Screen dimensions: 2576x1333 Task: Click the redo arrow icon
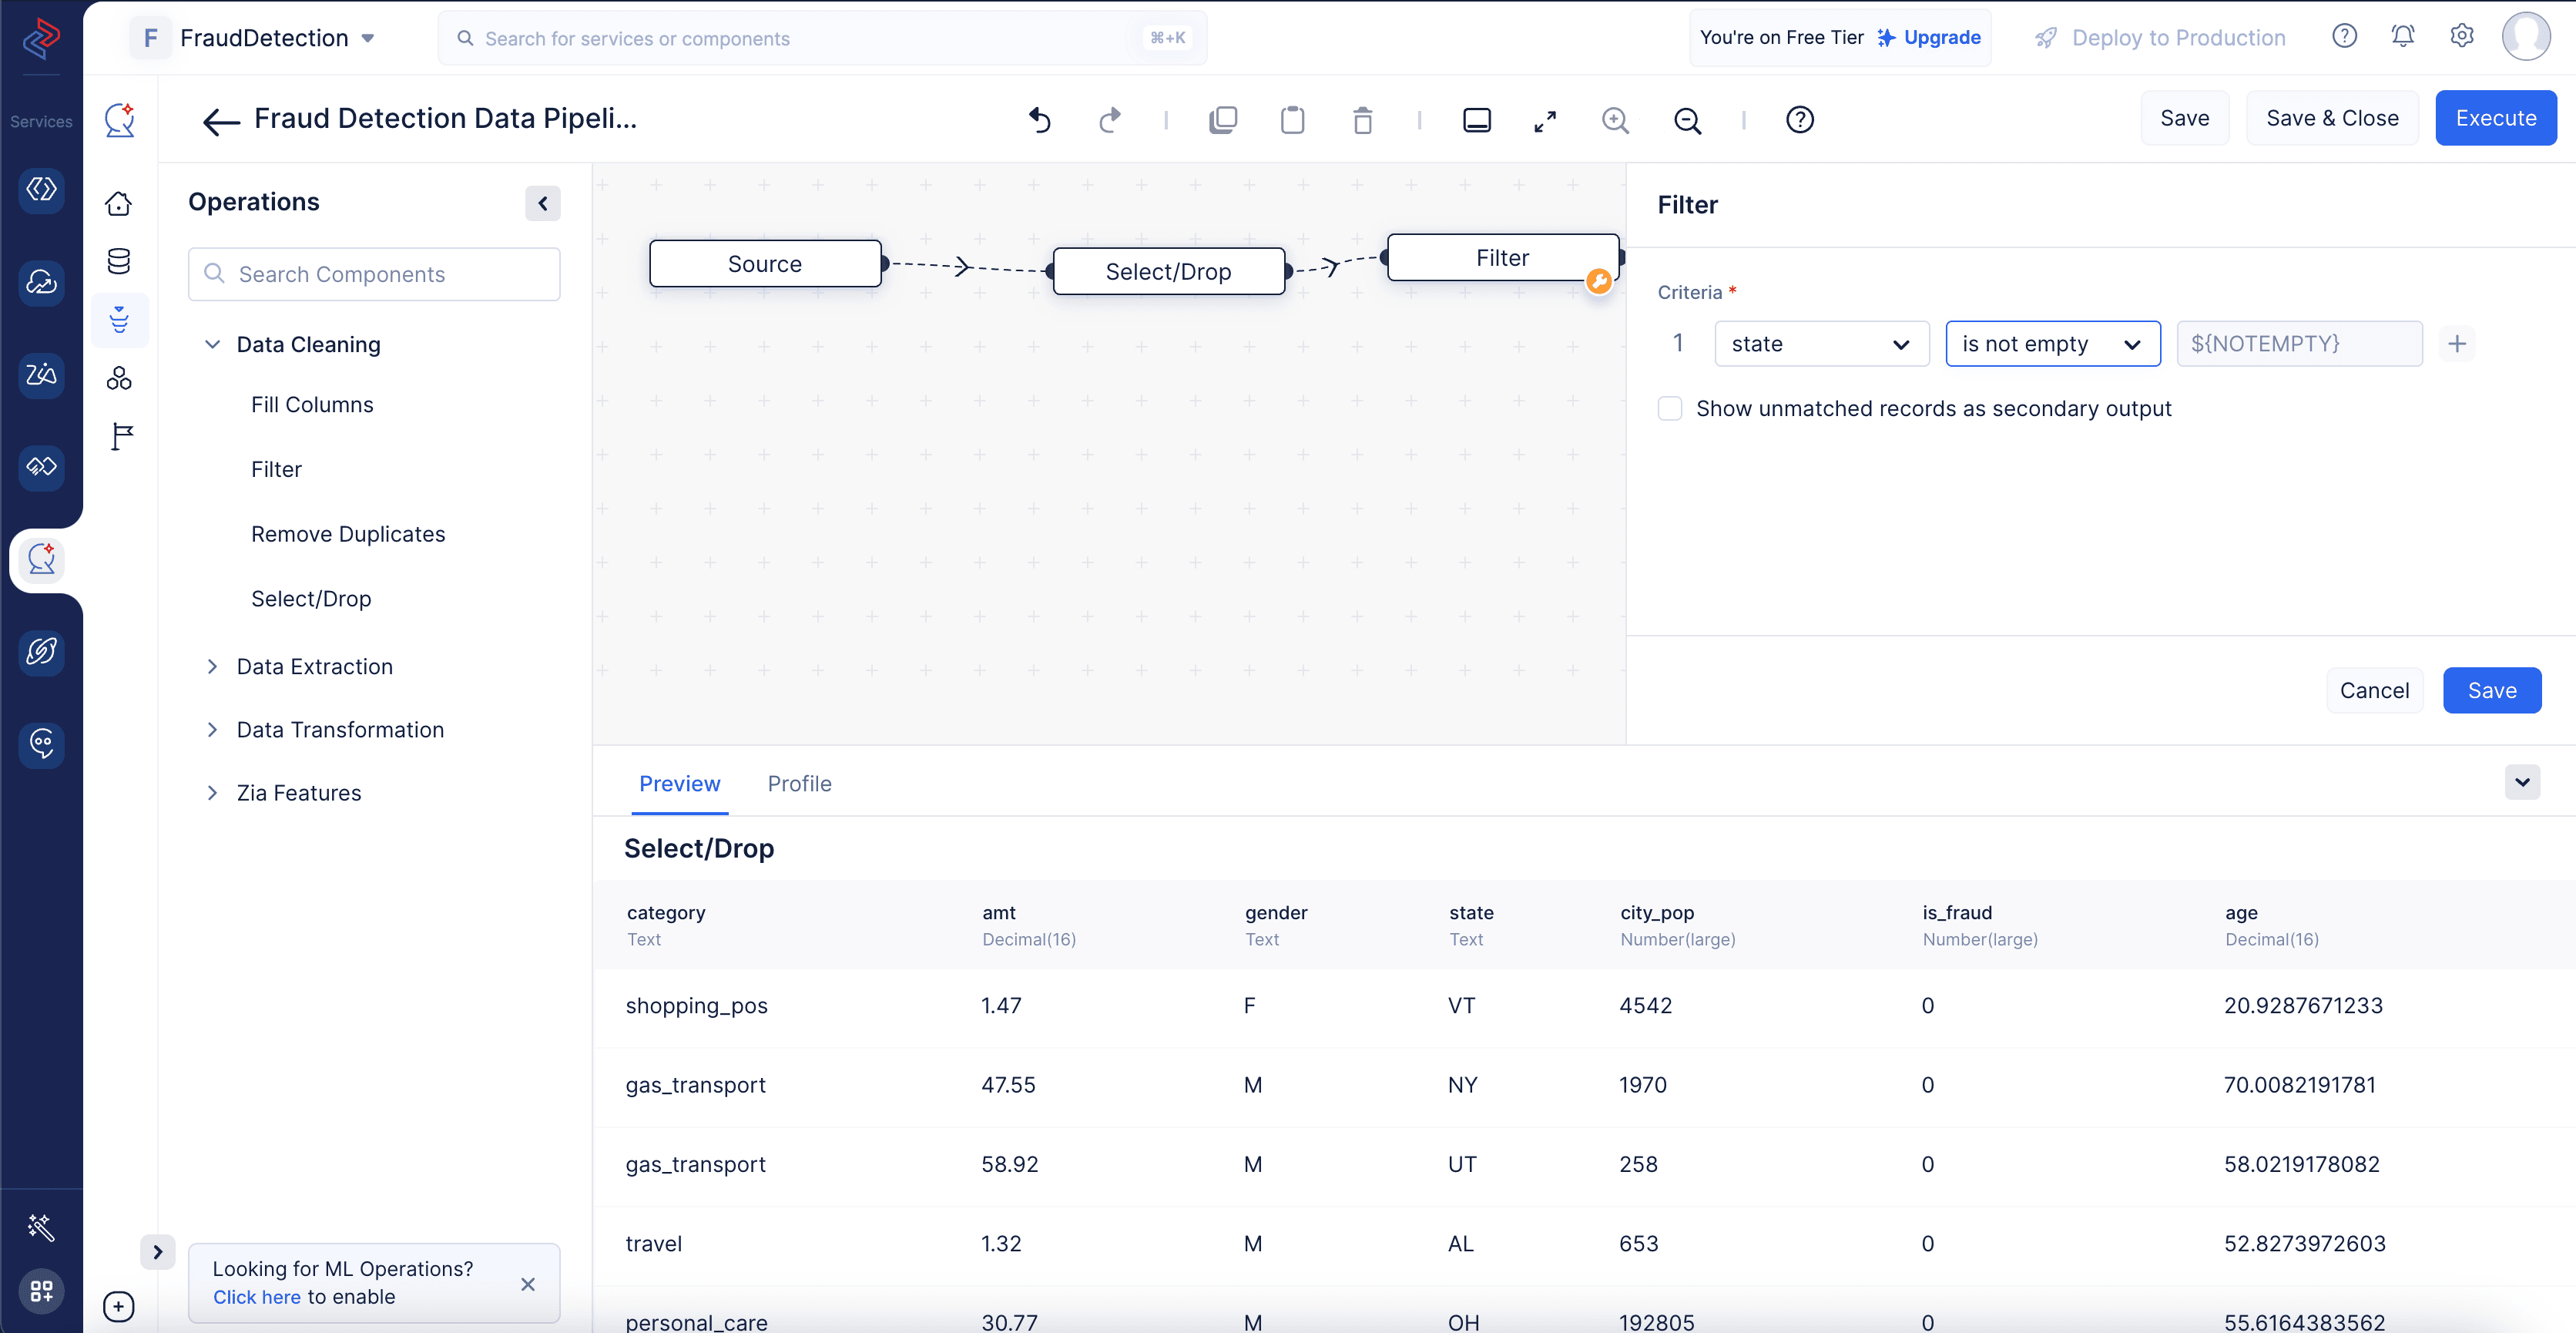point(1106,119)
